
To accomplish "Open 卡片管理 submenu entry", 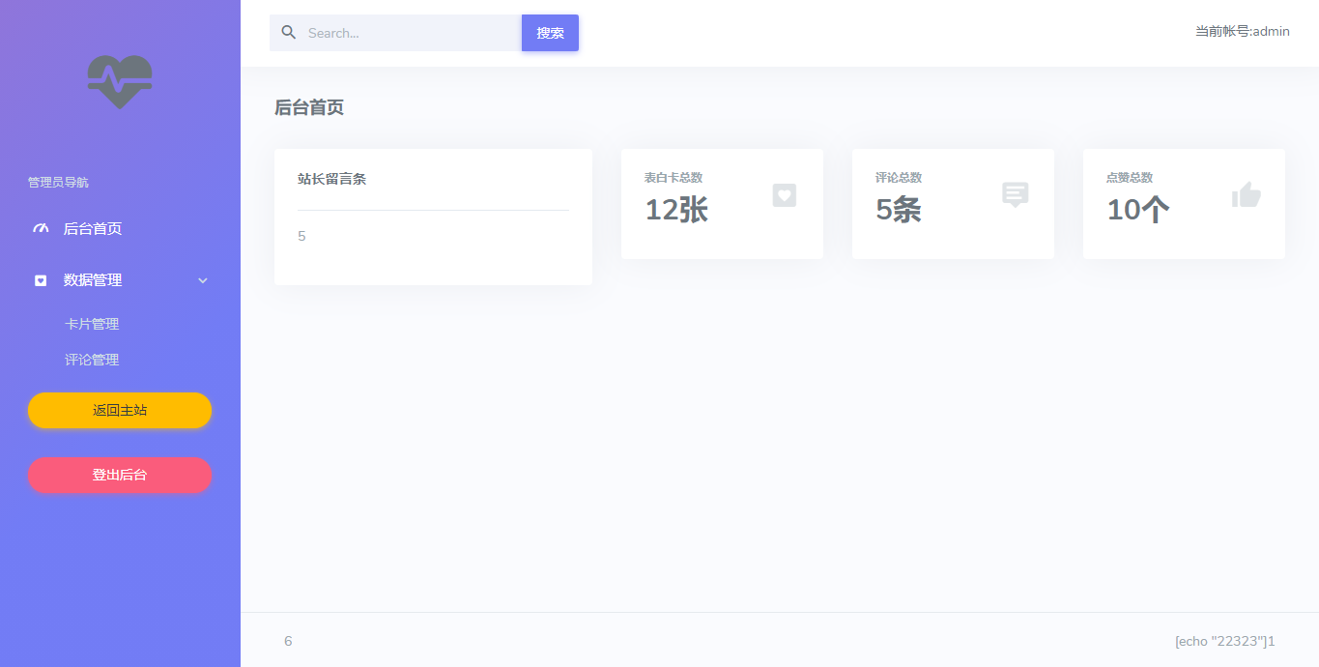I will click(x=92, y=324).
